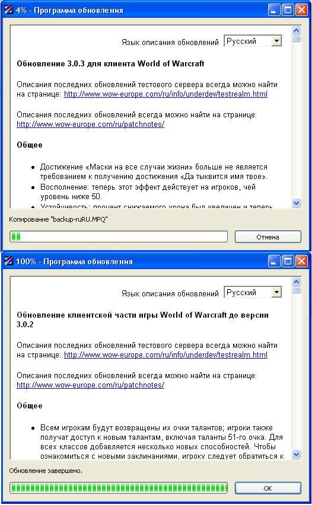Open the testrealm.html link in the 3.0.3 notes

pos(165,94)
